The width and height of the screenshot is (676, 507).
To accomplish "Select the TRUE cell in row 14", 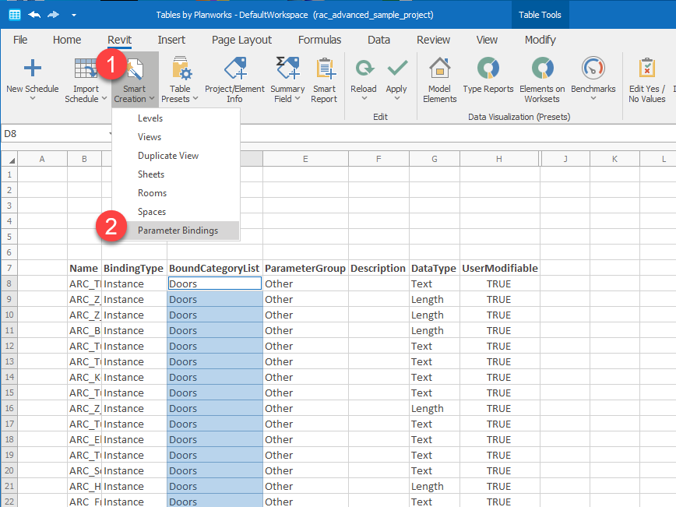I will pyautogui.click(x=500, y=377).
